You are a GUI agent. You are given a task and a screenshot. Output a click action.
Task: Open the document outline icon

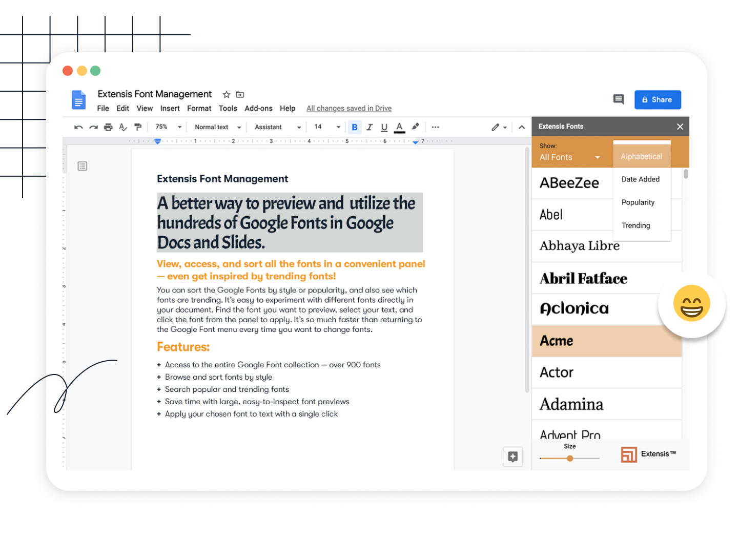click(83, 166)
